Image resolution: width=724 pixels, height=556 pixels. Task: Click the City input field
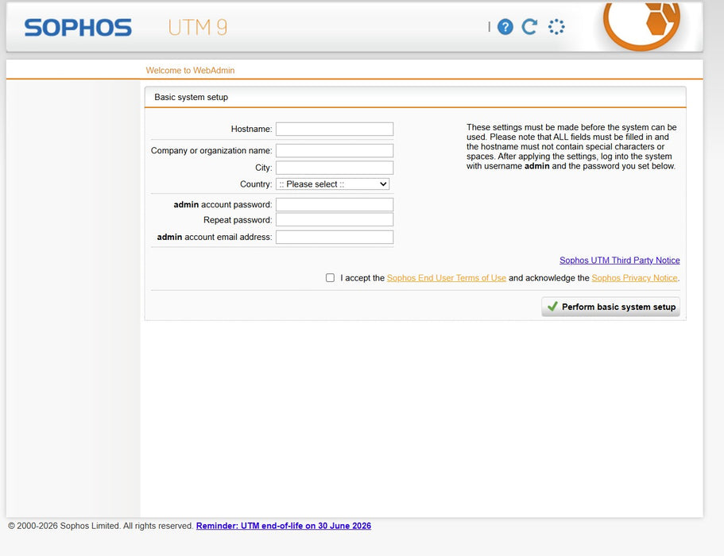tap(335, 168)
